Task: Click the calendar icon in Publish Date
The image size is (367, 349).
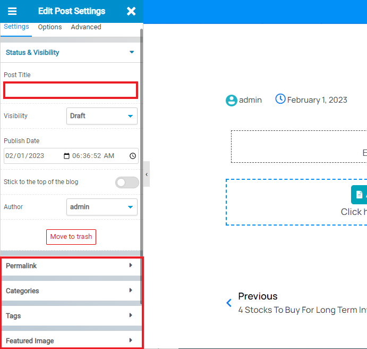Action: click(66, 156)
